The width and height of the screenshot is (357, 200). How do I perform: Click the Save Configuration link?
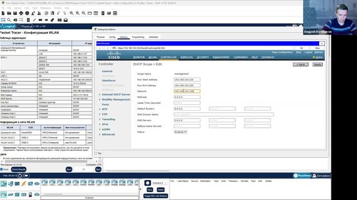pyautogui.click(x=282, y=52)
